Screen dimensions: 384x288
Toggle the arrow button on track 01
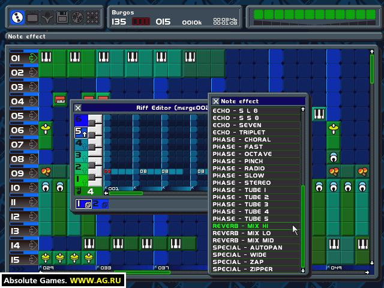(x=33, y=58)
